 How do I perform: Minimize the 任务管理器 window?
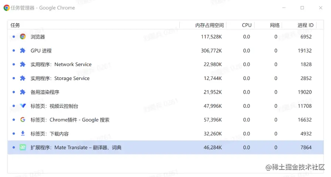point(284,8)
